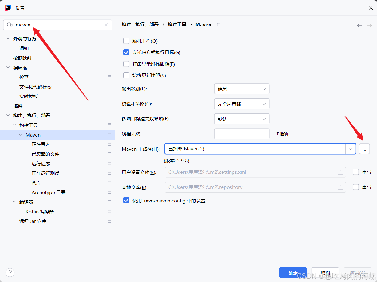Click project icon on the Archetype 目录 row

109,192
